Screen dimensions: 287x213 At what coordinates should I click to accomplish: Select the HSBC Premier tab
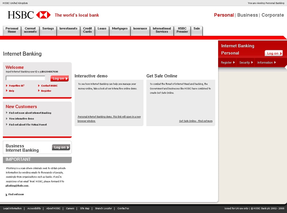tap(182, 30)
